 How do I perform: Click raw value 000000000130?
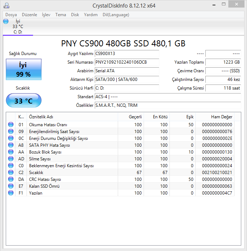[217, 152]
